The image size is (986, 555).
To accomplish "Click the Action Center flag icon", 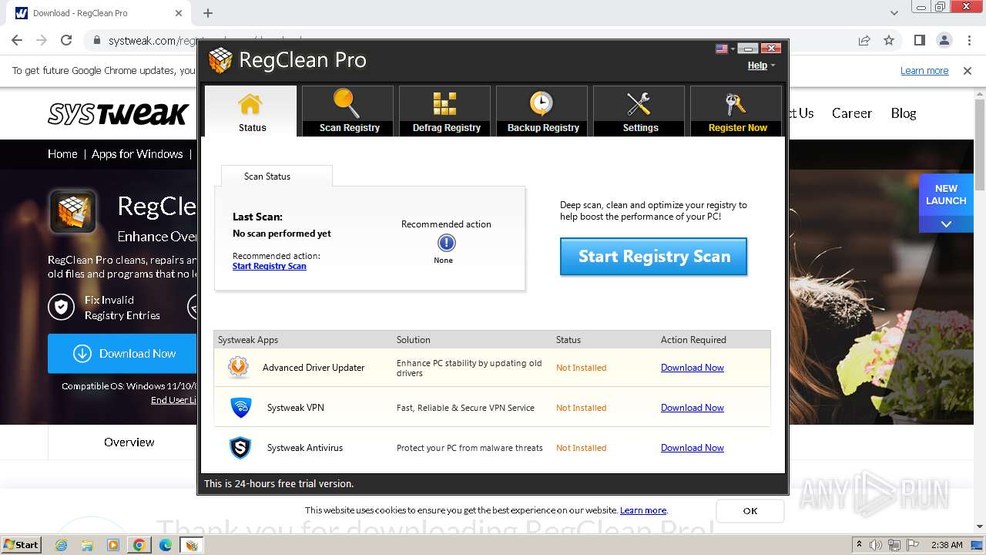I will 914,545.
